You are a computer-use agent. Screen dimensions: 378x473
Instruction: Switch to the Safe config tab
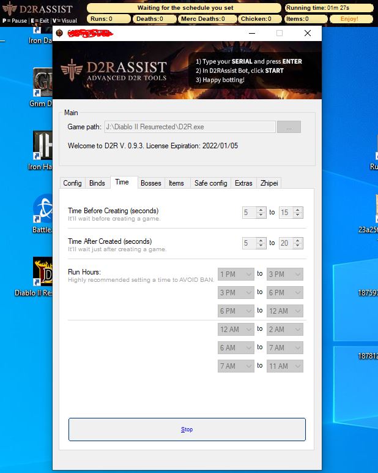click(210, 183)
